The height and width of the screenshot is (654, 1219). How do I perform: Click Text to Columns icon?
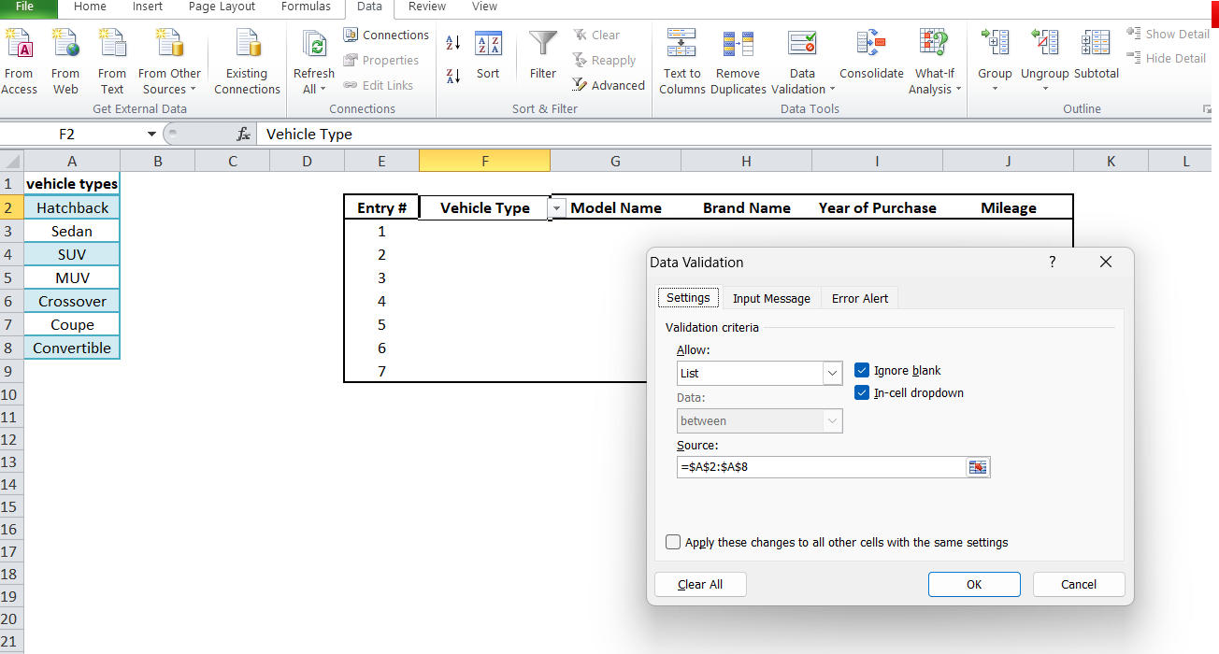coord(681,44)
